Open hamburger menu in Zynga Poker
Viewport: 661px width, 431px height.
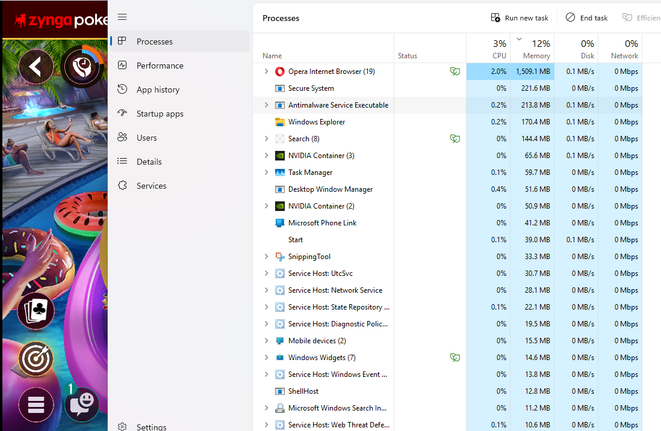pyautogui.click(x=36, y=405)
